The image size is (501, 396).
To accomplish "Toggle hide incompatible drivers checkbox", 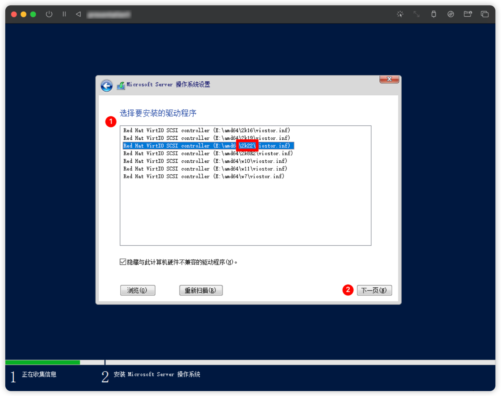I will pyautogui.click(x=123, y=262).
